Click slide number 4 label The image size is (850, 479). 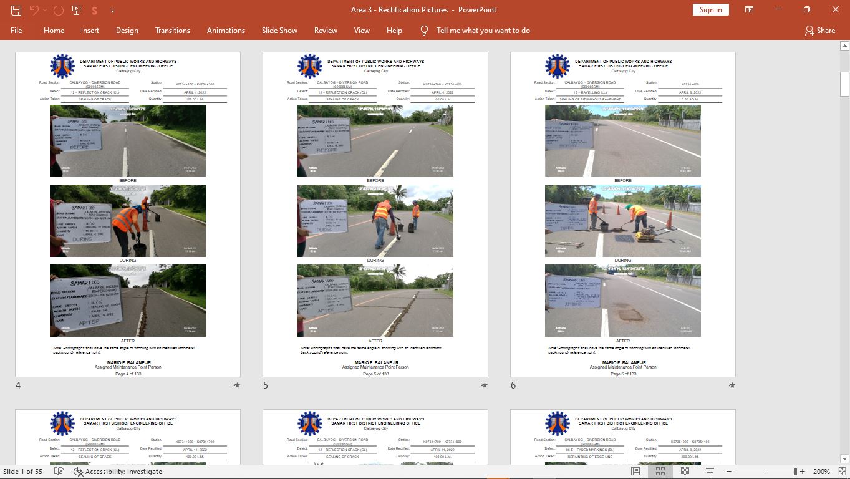pyautogui.click(x=18, y=385)
